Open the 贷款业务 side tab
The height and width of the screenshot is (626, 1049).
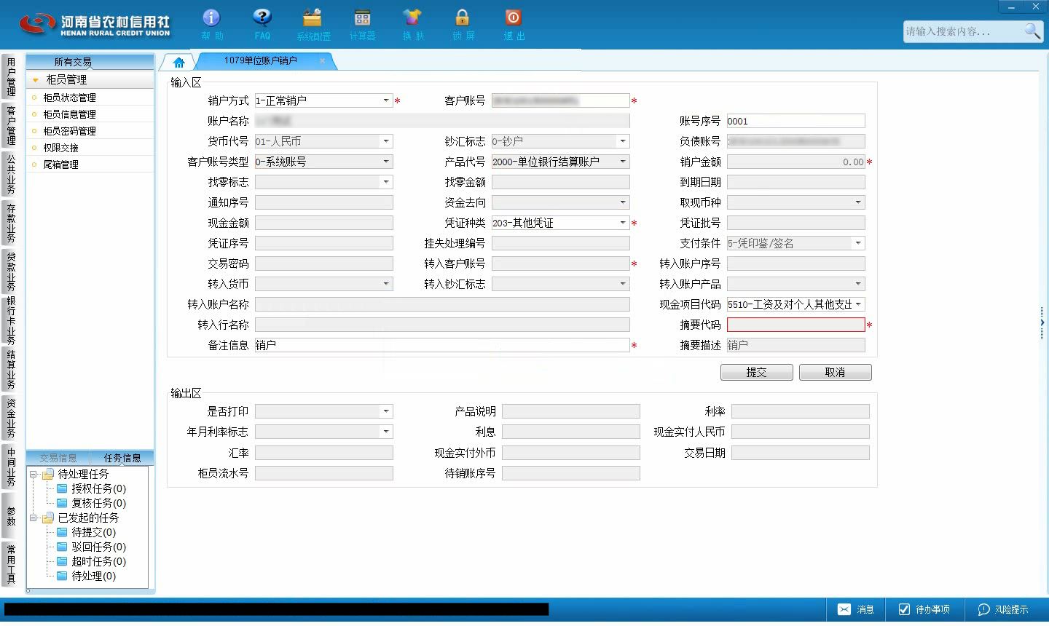click(x=11, y=272)
